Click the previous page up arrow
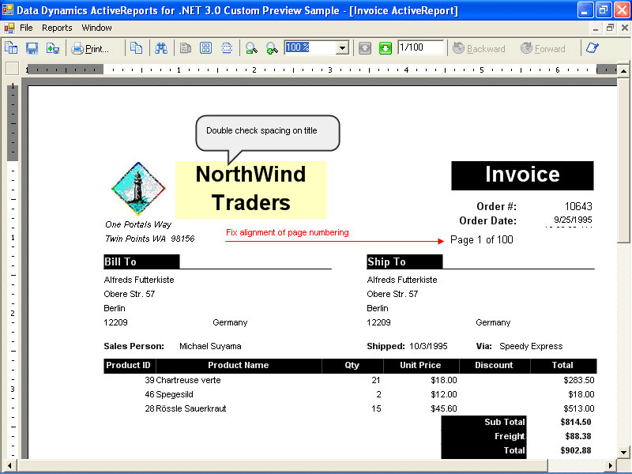This screenshot has width=632, height=474. pyautogui.click(x=366, y=48)
